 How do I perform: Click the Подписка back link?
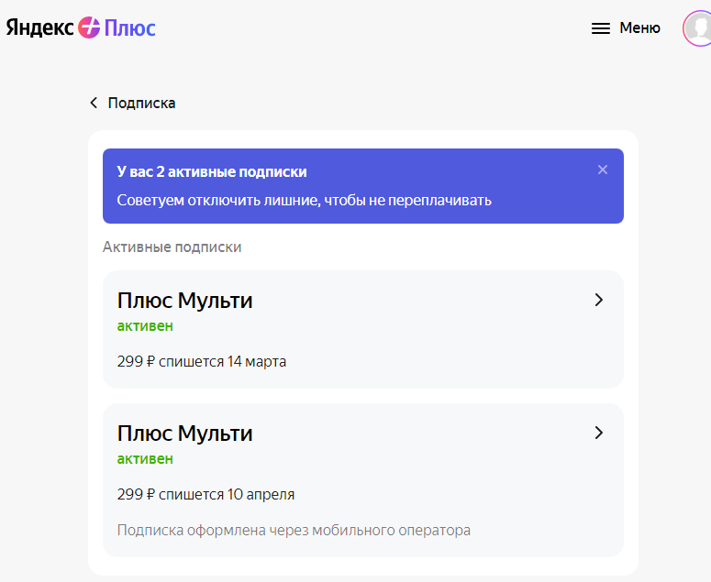click(141, 103)
